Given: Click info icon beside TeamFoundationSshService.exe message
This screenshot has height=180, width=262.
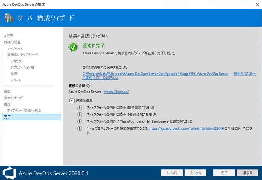Looking at the screenshot, I should click(x=80, y=122).
